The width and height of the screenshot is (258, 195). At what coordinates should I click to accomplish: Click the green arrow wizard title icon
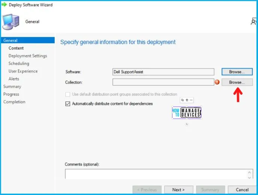pyautogui.click(x=4, y=5)
